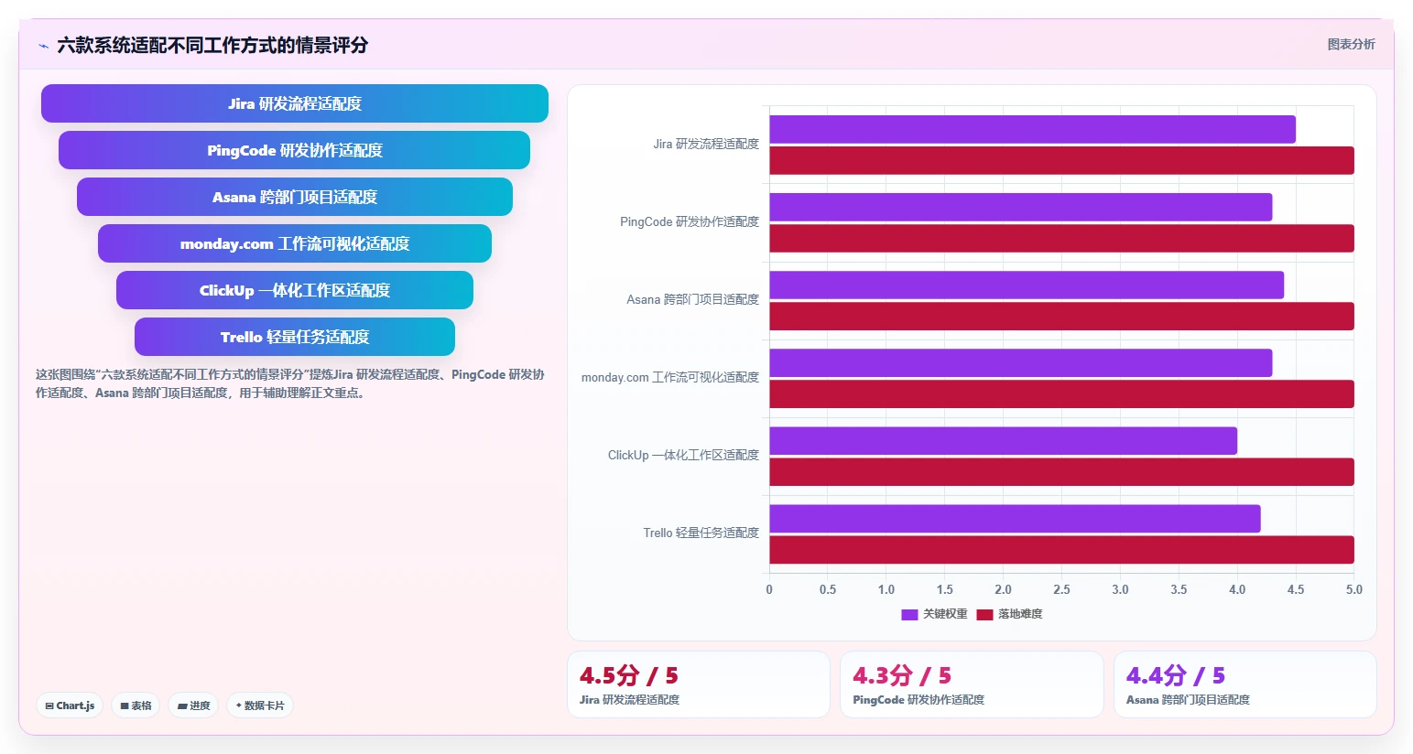
Task: Select the Asana 跨部门项目适配度 funnel bar
Action: tap(295, 197)
